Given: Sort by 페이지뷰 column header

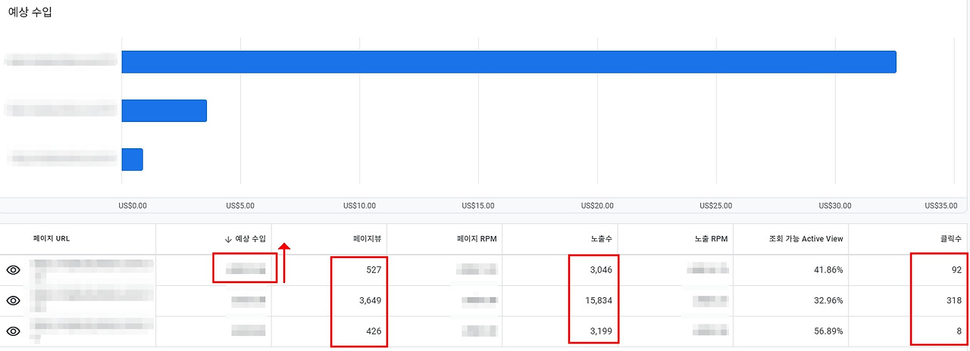Looking at the screenshot, I should [368, 239].
